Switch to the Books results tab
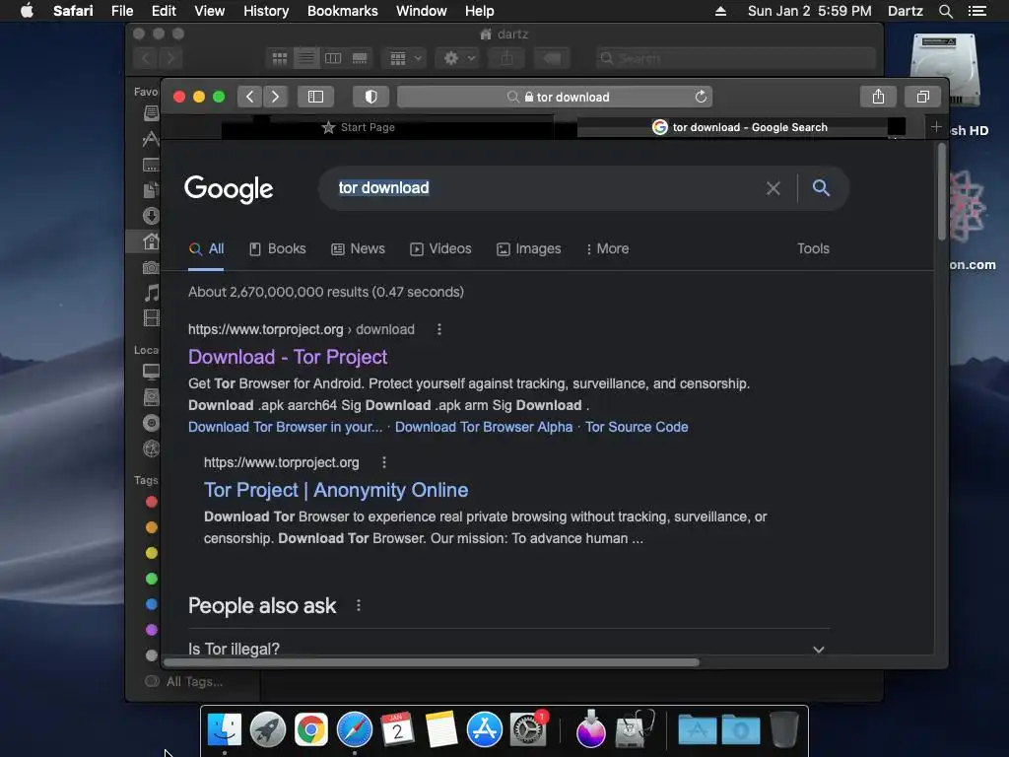This screenshot has width=1009, height=757. pos(277,249)
